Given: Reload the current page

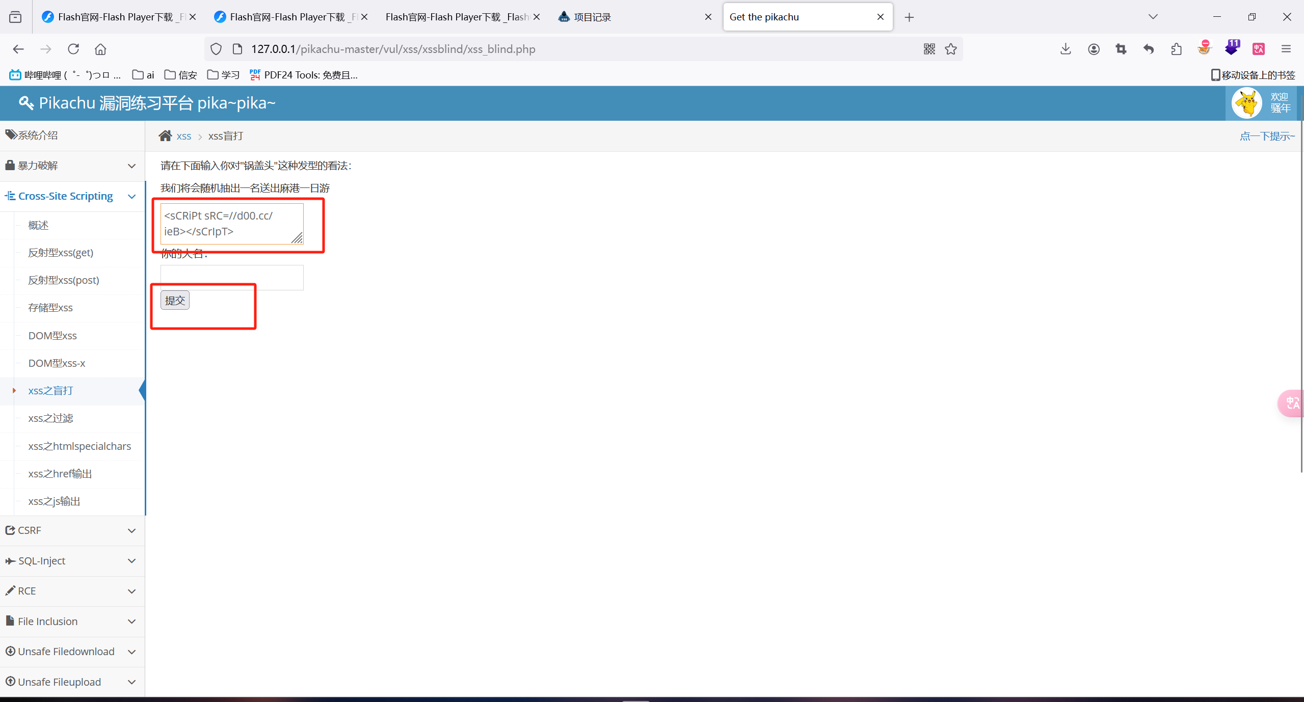Looking at the screenshot, I should click(x=73, y=49).
